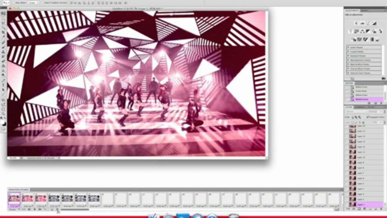
Task: Toggle Propagate Frame 1 checkbox
Action: point(367,117)
